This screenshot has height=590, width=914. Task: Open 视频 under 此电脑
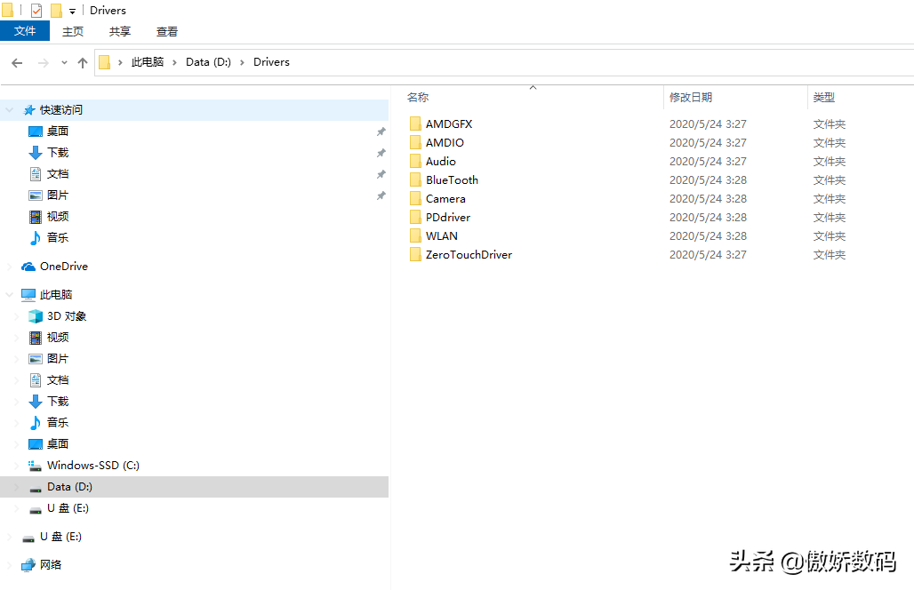(x=58, y=337)
